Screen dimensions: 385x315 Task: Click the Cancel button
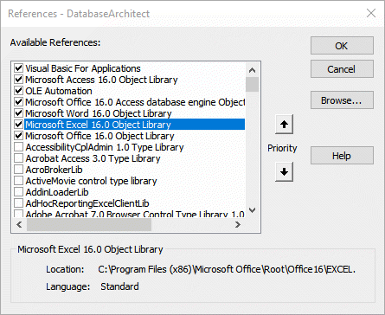point(342,69)
